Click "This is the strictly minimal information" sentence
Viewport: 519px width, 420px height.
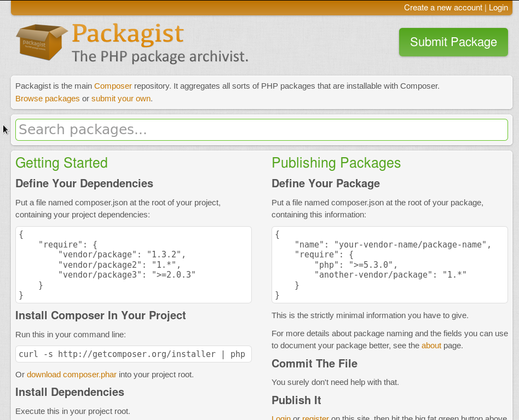370,315
